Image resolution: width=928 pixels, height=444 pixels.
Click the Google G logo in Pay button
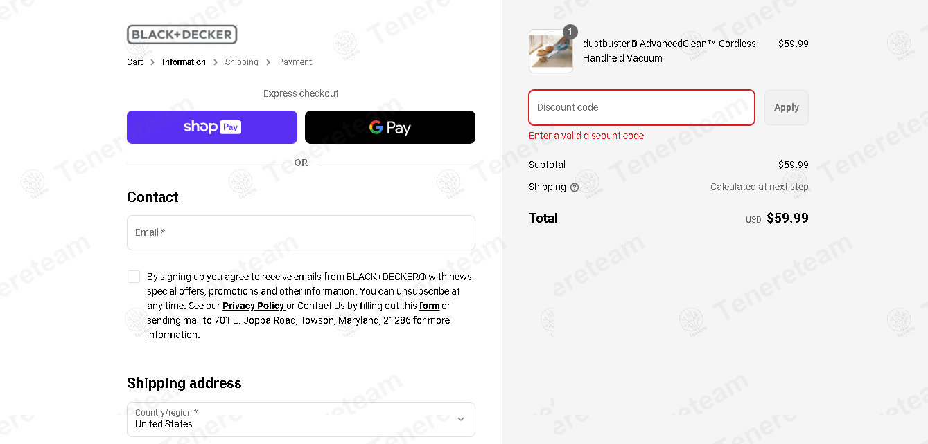pyautogui.click(x=376, y=127)
